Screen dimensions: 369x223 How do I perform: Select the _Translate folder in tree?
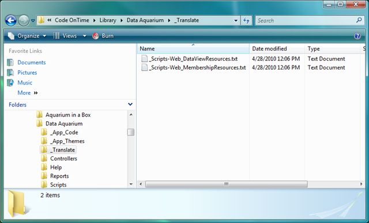coord(62,150)
